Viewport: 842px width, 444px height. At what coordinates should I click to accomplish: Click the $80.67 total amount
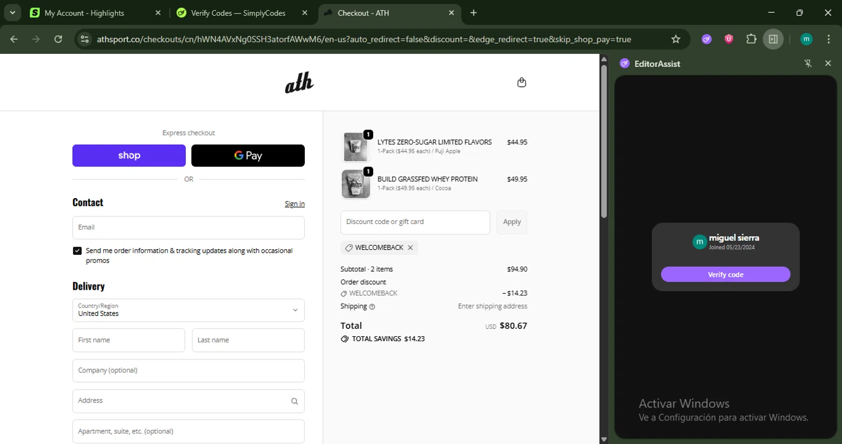514,326
